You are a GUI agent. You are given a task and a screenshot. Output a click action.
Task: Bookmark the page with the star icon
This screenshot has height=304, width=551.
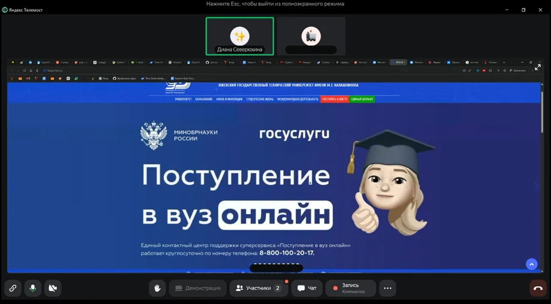(464, 71)
